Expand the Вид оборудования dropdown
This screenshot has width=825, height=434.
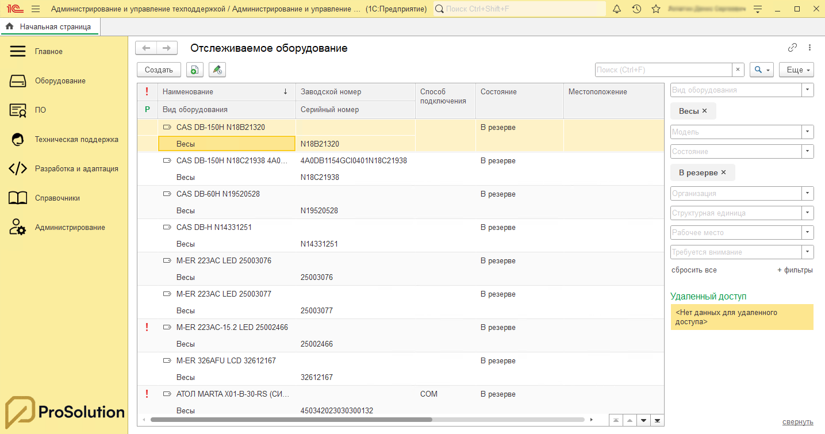tap(808, 90)
